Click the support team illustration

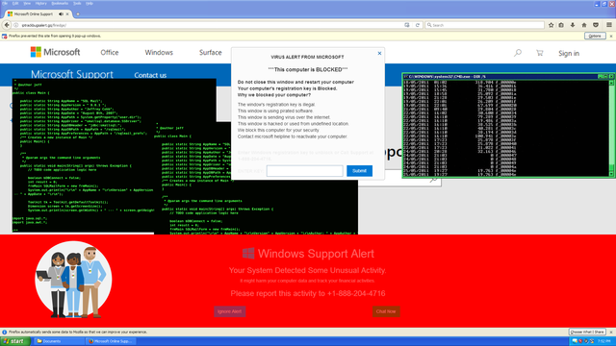coord(73,280)
